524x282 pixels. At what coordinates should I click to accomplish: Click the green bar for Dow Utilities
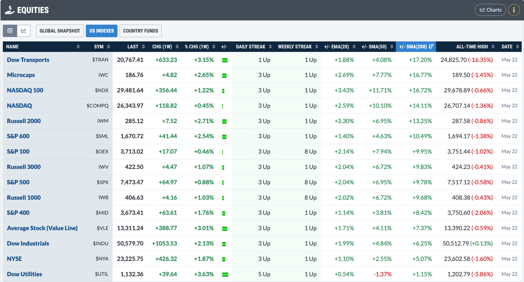coord(225,274)
